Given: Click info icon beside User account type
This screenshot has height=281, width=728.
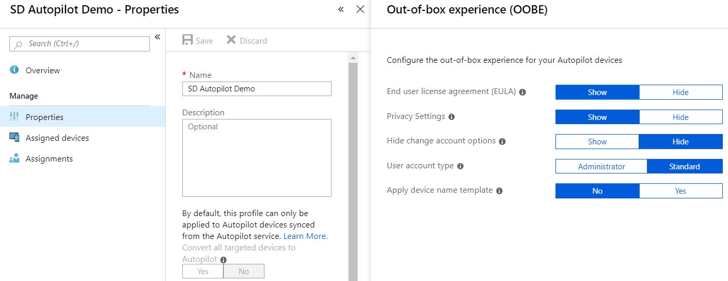Looking at the screenshot, I should [x=460, y=166].
